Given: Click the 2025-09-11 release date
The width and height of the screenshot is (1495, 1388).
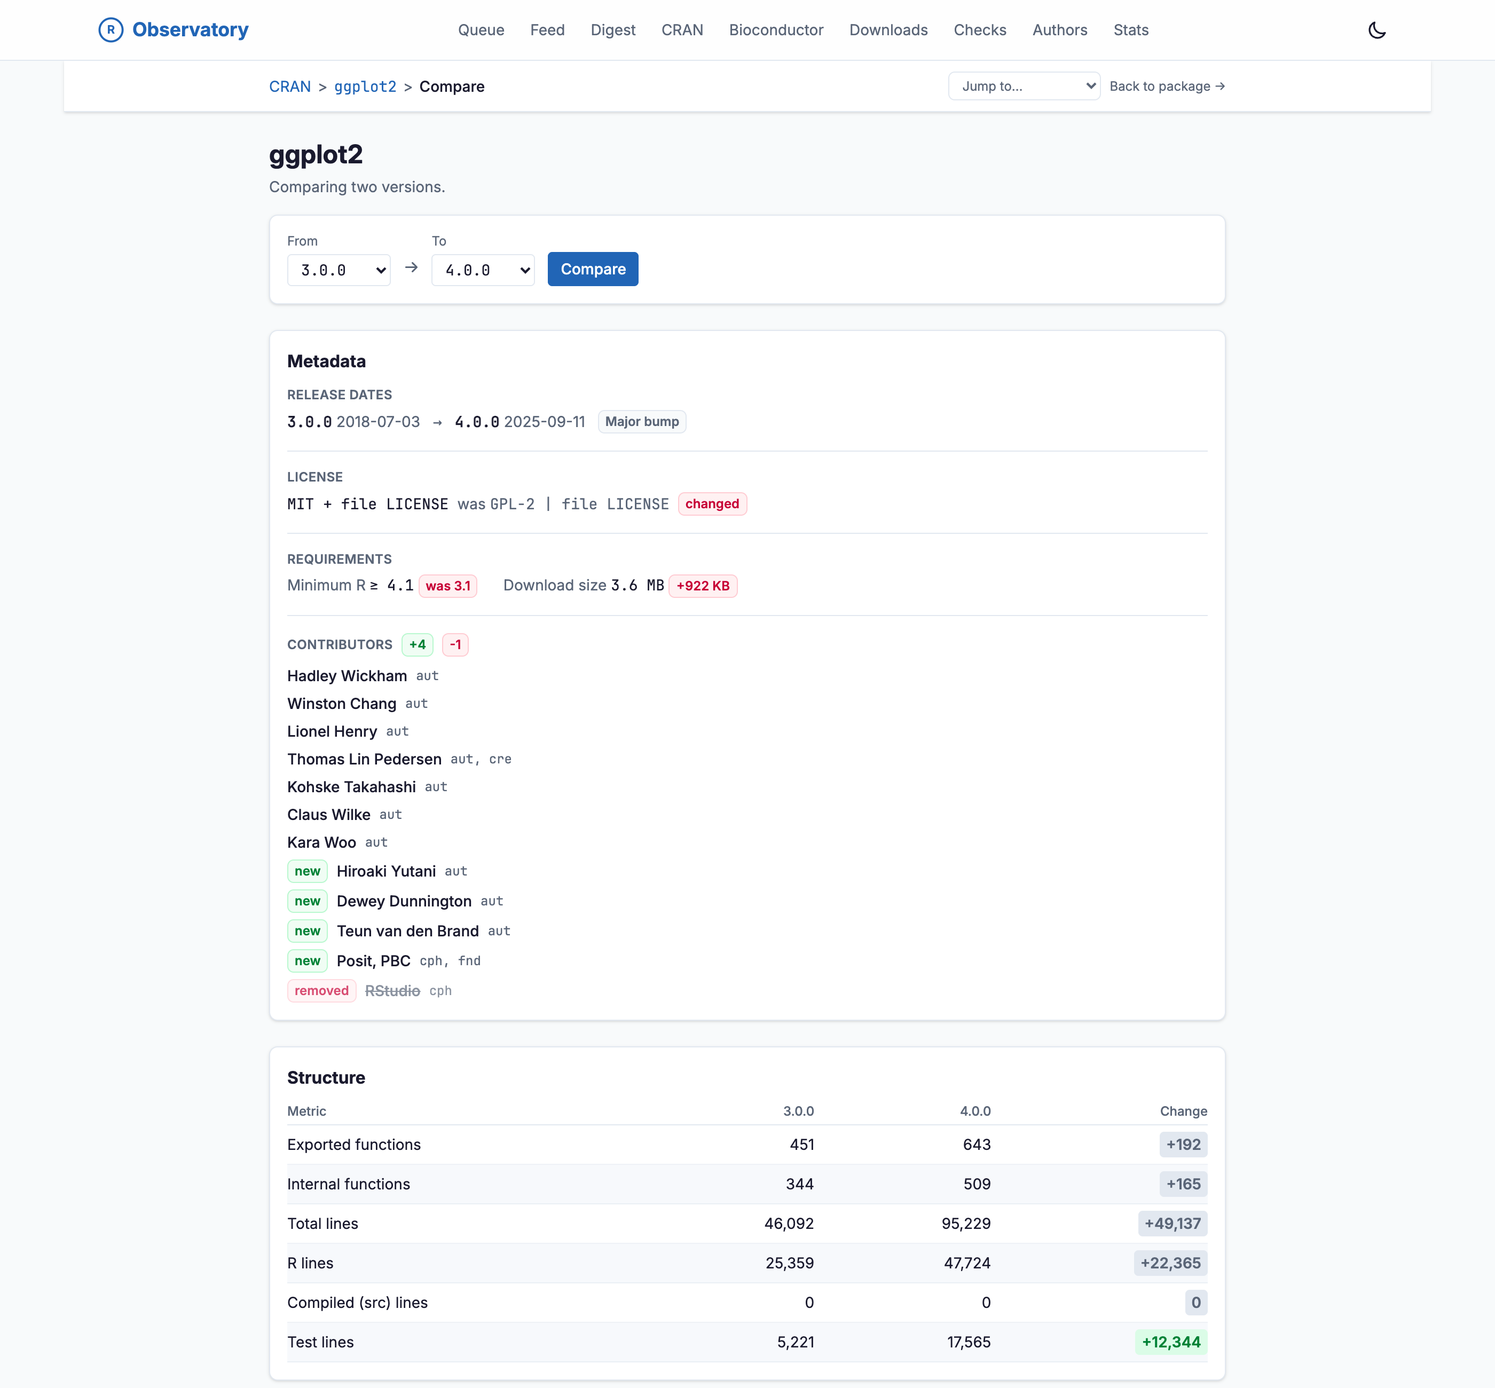Looking at the screenshot, I should (544, 421).
